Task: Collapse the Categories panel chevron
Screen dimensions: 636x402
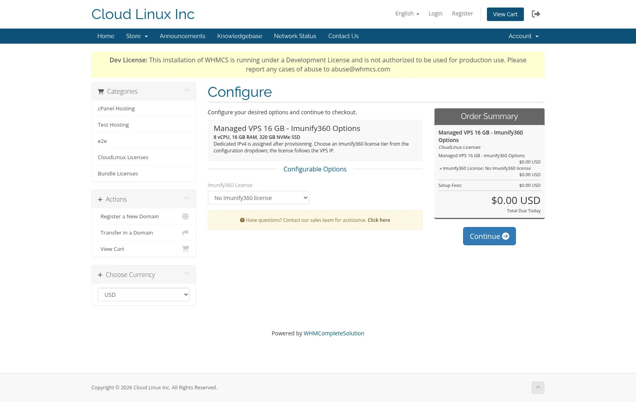Action: [187, 90]
